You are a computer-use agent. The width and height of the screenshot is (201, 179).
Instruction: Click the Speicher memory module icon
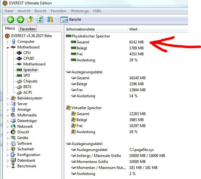(19, 70)
